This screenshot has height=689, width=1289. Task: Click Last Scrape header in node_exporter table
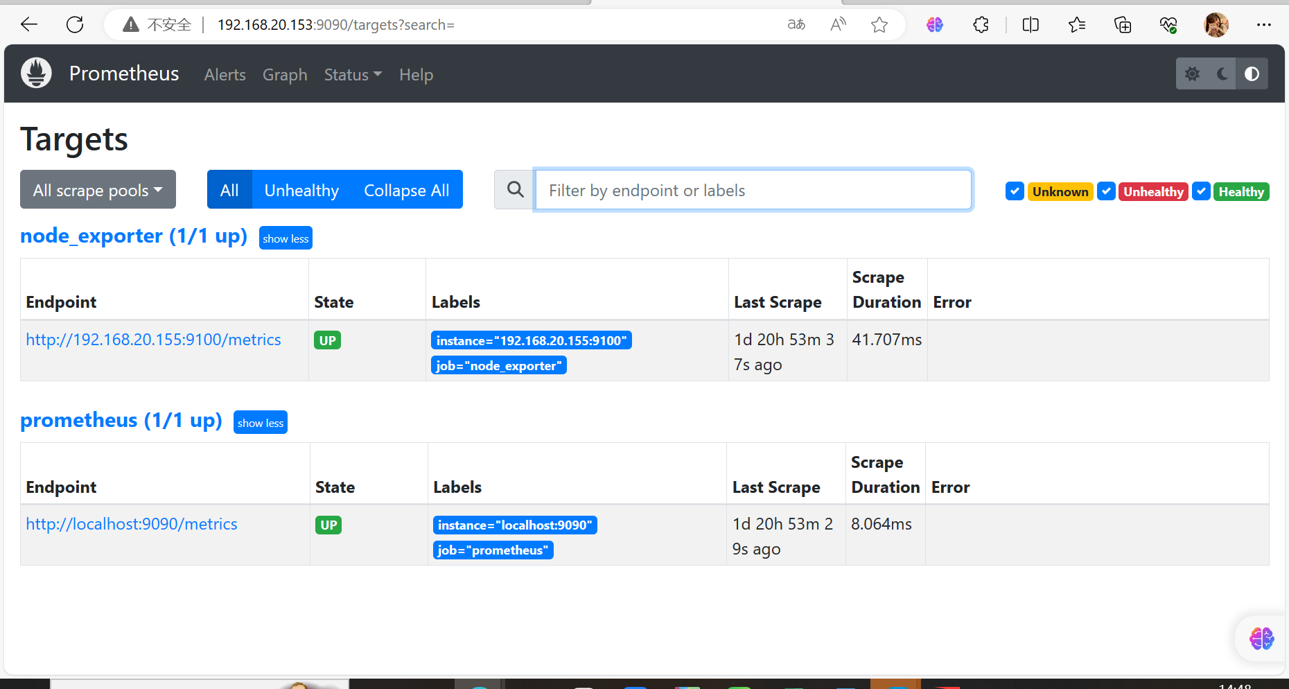coord(778,302)
